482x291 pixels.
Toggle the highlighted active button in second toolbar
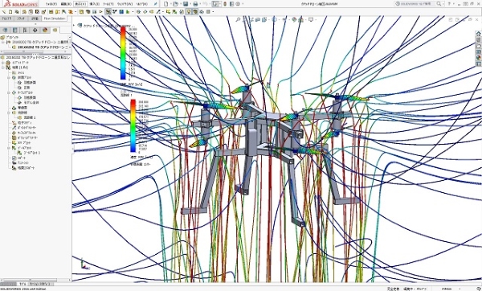(108, 12)
